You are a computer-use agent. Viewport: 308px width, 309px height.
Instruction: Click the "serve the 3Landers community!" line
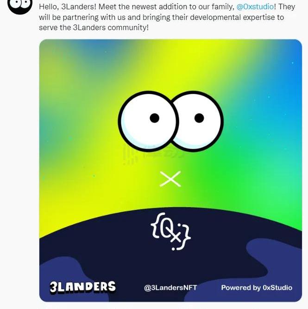click(94, 27)
